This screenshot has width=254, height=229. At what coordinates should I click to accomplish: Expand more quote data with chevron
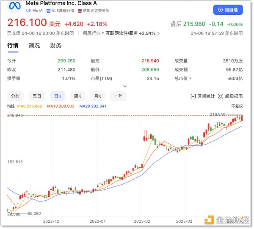click(x=125, y=86)
